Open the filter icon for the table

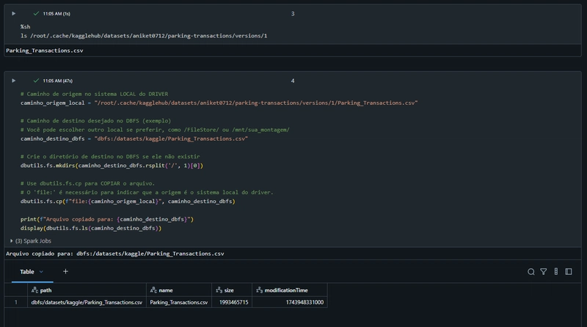pos(543,271)
